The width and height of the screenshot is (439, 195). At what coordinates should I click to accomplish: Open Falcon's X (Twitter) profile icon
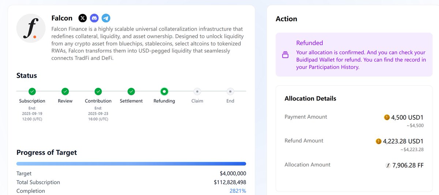(x=83, y=18)
